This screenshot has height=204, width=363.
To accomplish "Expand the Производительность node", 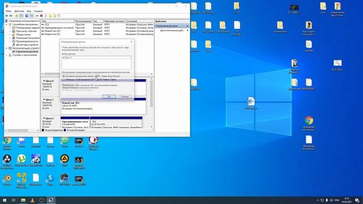I will tap(10, 41).
